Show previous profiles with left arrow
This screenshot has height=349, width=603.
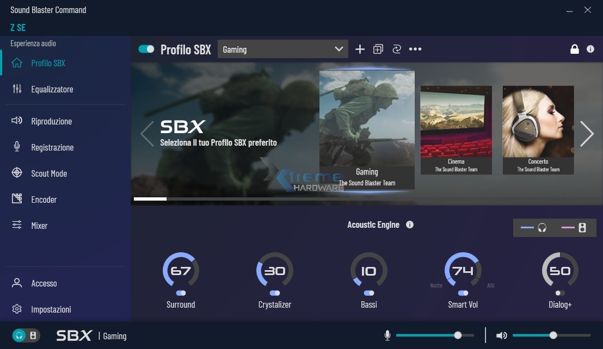(146, 134)
